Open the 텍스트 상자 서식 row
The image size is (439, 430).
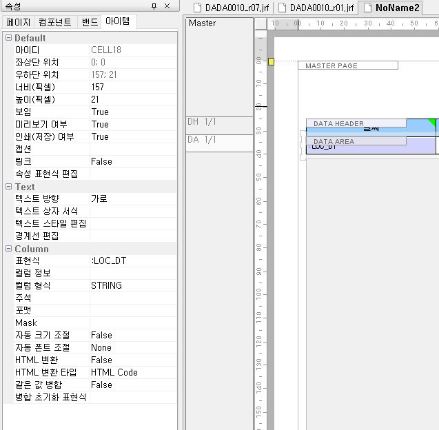pyautogui.click(x=95, y=211)
